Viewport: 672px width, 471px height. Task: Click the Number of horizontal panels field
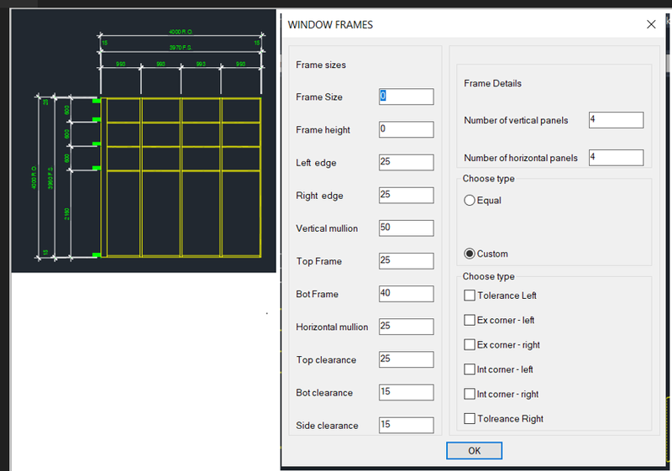click(616, 158)
